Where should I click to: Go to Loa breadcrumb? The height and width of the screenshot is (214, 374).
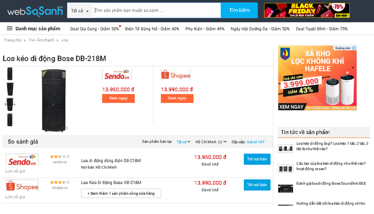[x=65, y=40]
